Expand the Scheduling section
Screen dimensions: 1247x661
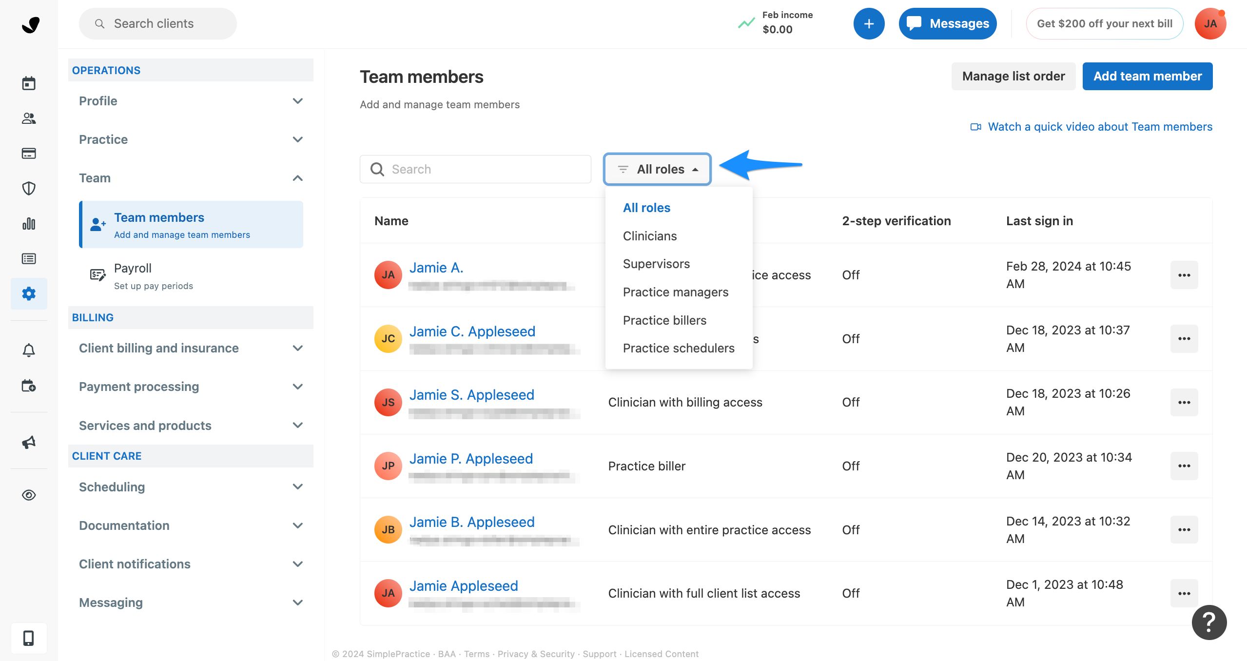[191, 487]
